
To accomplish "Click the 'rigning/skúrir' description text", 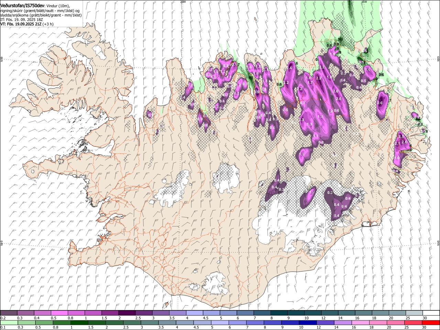I will point(12,11).
